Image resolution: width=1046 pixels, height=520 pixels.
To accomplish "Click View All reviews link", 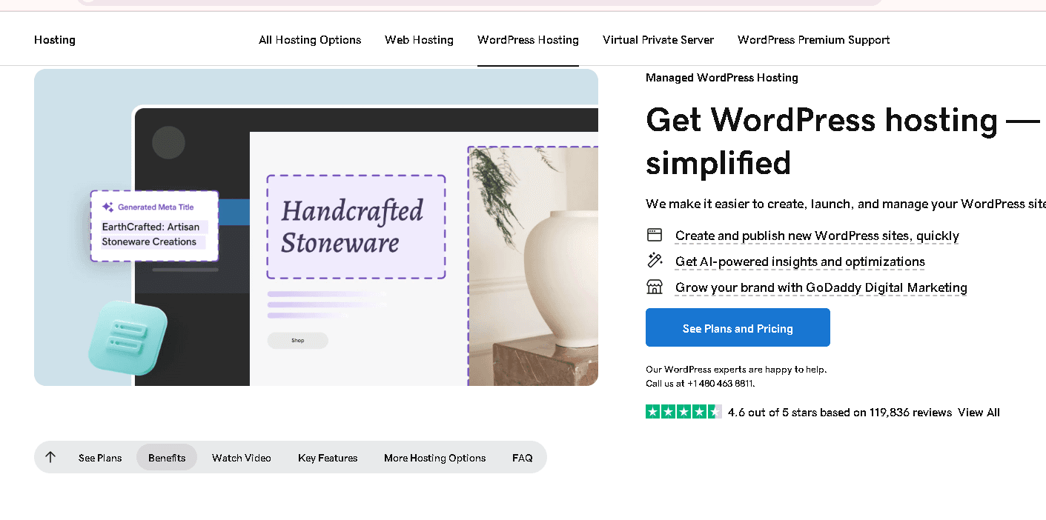I will pyautogui.click(x=979, y=413).
